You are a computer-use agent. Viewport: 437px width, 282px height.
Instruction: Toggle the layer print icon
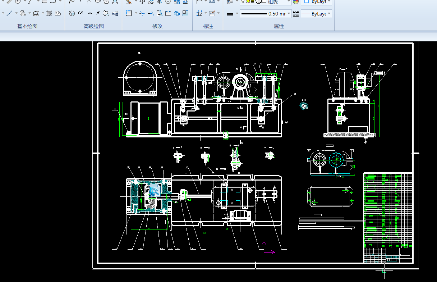pyautogui.click(x=258, y=1)
